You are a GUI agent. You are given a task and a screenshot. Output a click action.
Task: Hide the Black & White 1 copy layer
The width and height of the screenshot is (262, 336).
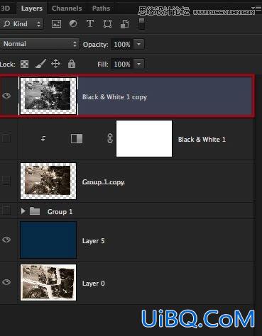6,96
